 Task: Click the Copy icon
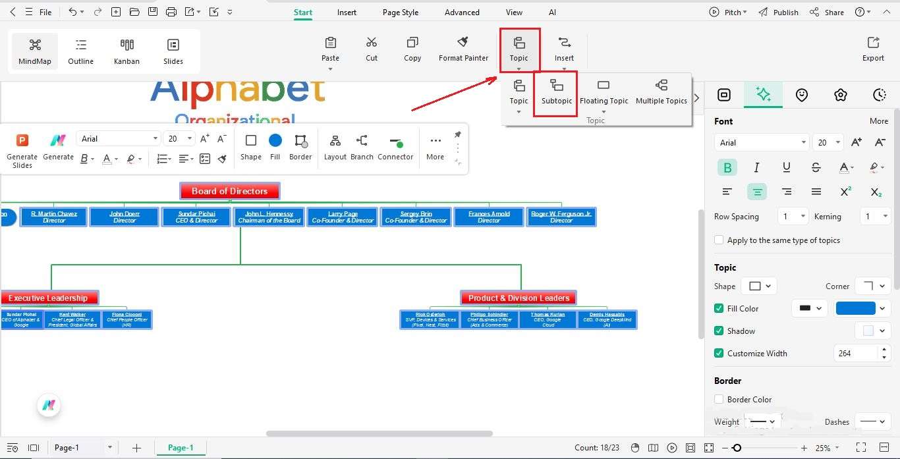pos(412,42)
